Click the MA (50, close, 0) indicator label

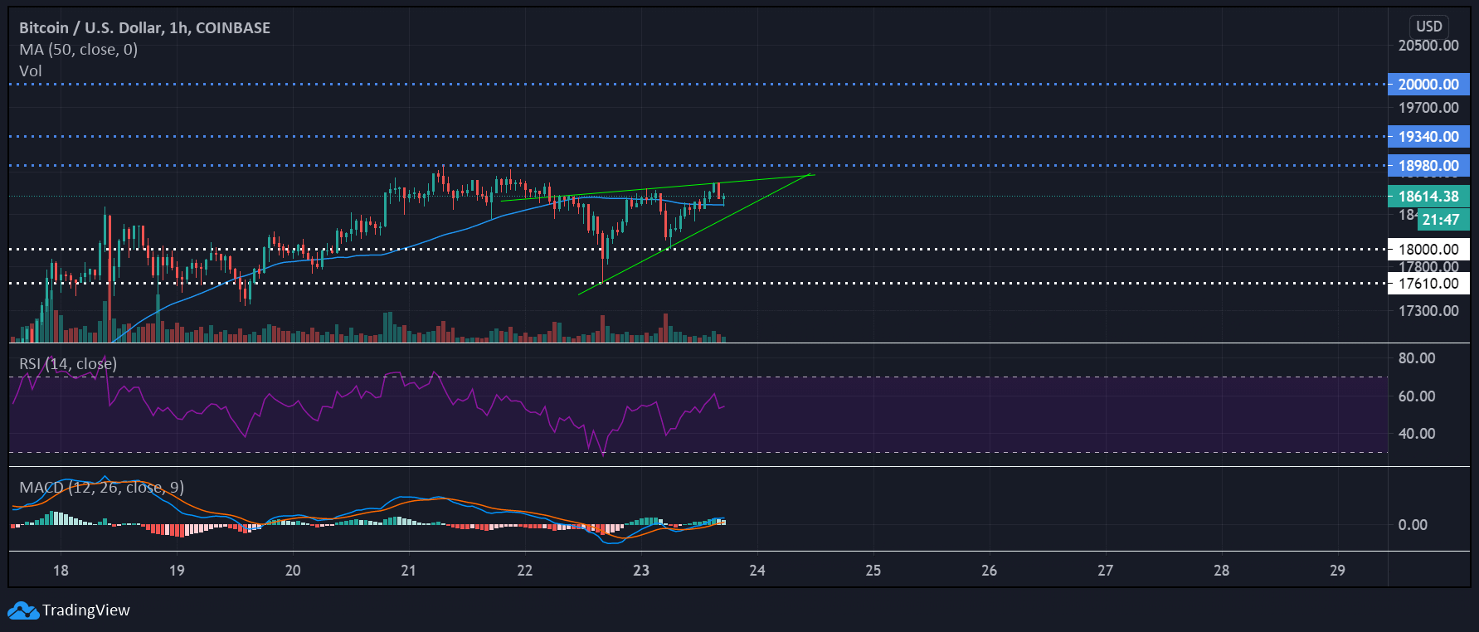(79, 50)
